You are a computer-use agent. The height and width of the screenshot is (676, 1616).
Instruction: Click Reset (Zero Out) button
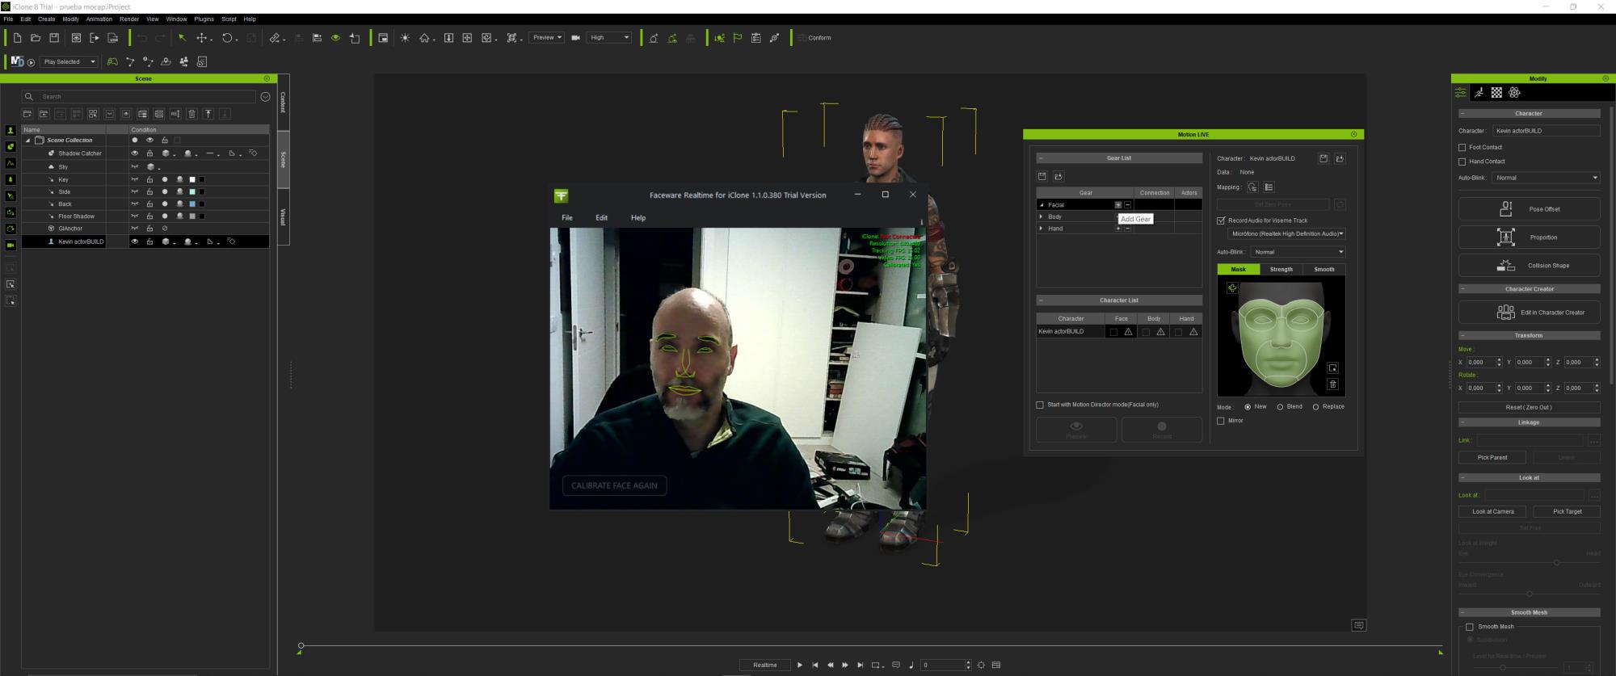coord(1529,408)
